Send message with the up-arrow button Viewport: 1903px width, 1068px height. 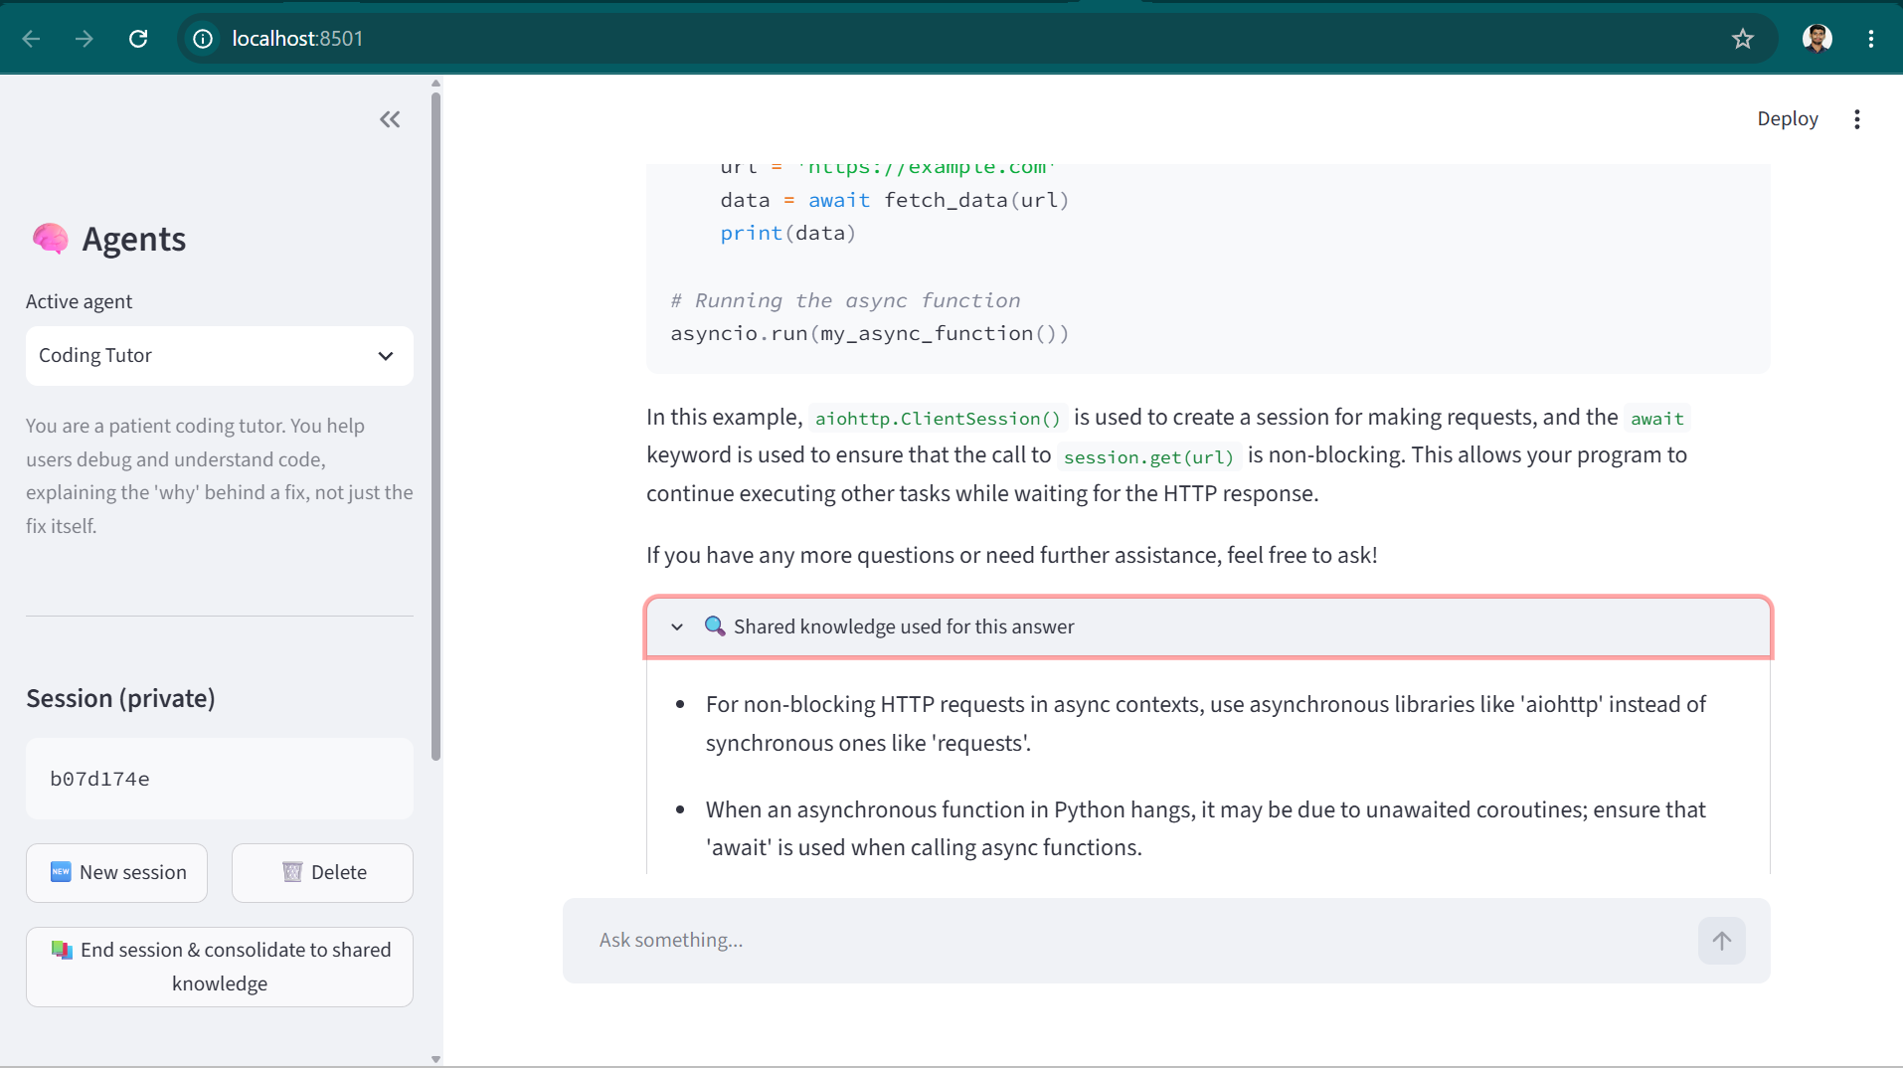[1721, 941]
